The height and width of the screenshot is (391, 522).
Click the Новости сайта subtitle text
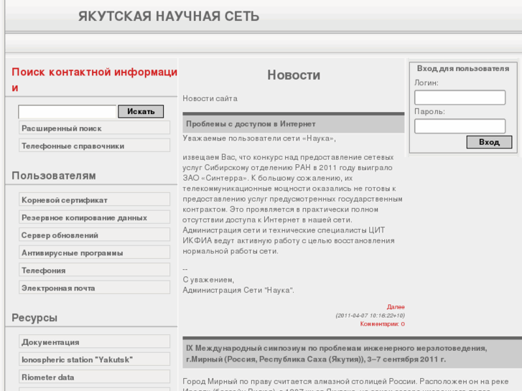point(210,98)
